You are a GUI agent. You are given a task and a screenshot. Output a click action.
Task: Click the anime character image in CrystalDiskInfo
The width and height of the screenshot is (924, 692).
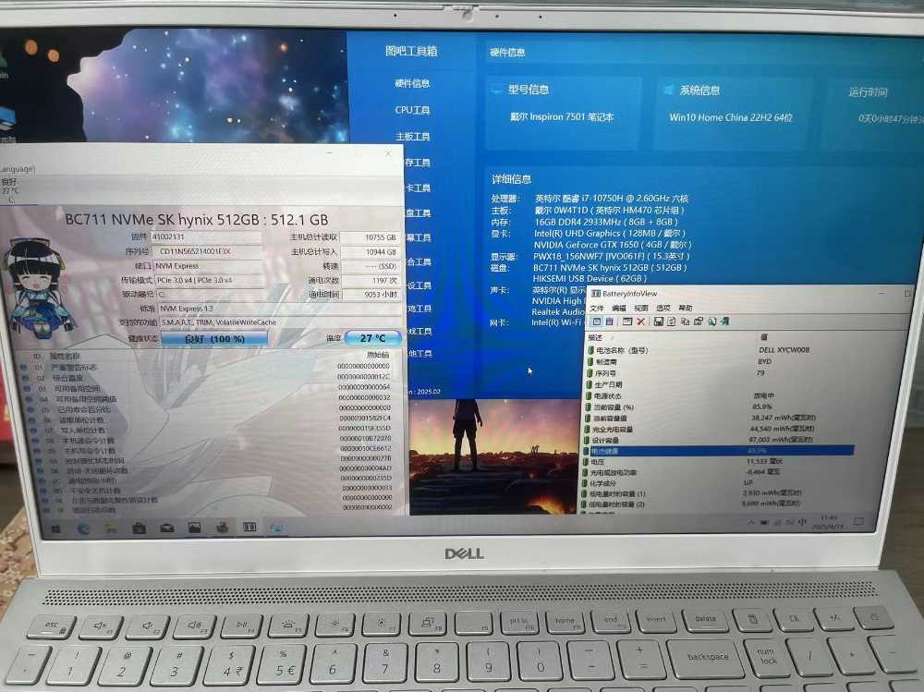pos(40,289)
